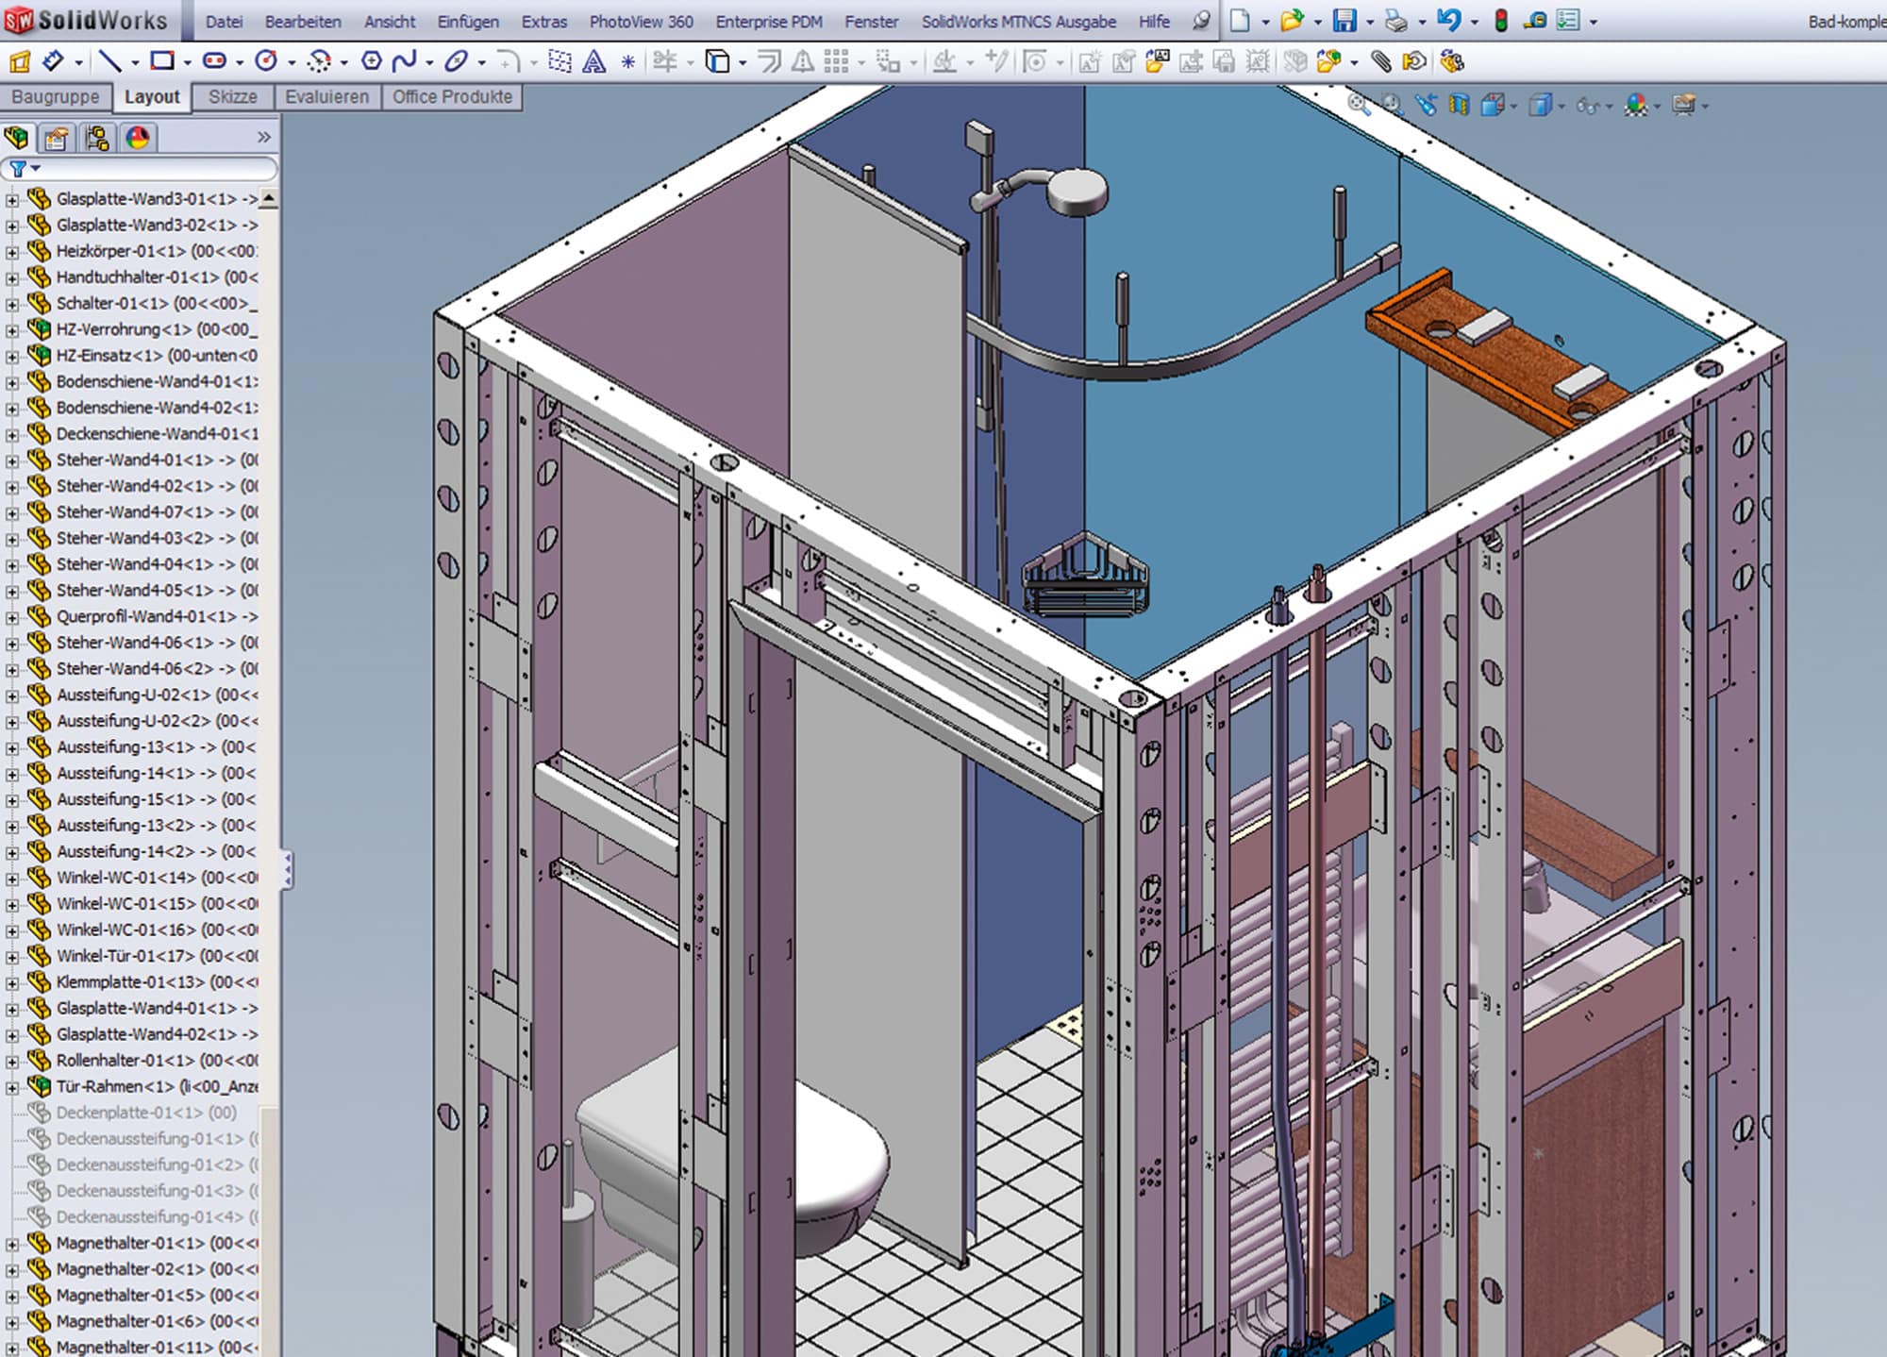Open the PhotoView 360 menu
This screenshot has height=1357, width=1887.
pyautogui.click(x=641, y=21)
